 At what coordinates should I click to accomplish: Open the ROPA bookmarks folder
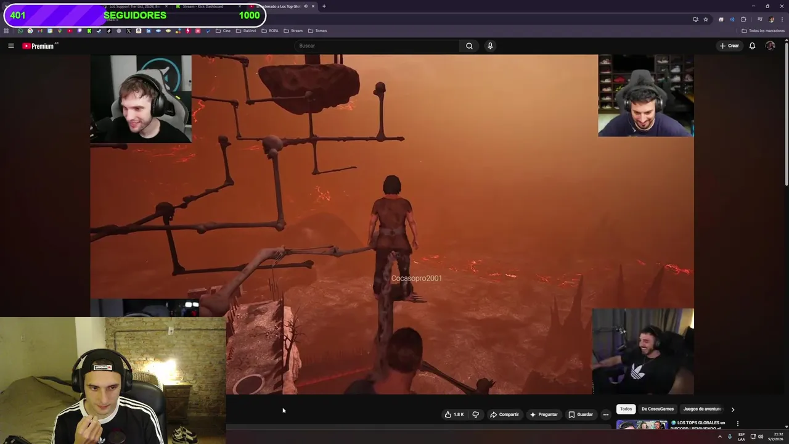(270, 31)
